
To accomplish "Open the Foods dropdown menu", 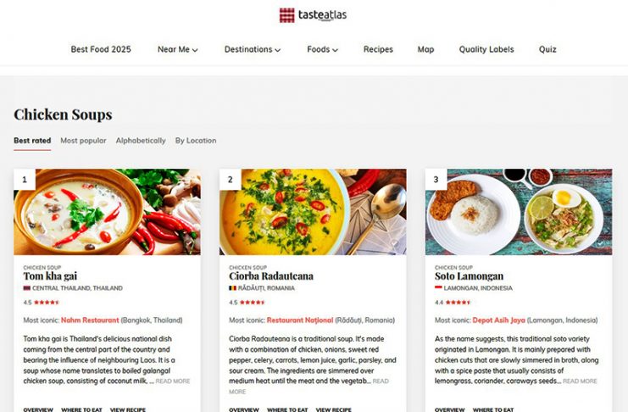I will click(x=322, y=49).
